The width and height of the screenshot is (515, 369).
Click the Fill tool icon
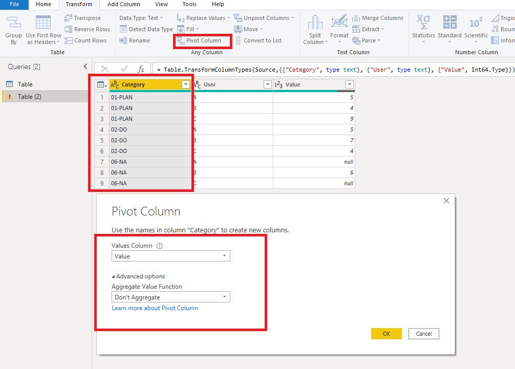coord(181,29)
